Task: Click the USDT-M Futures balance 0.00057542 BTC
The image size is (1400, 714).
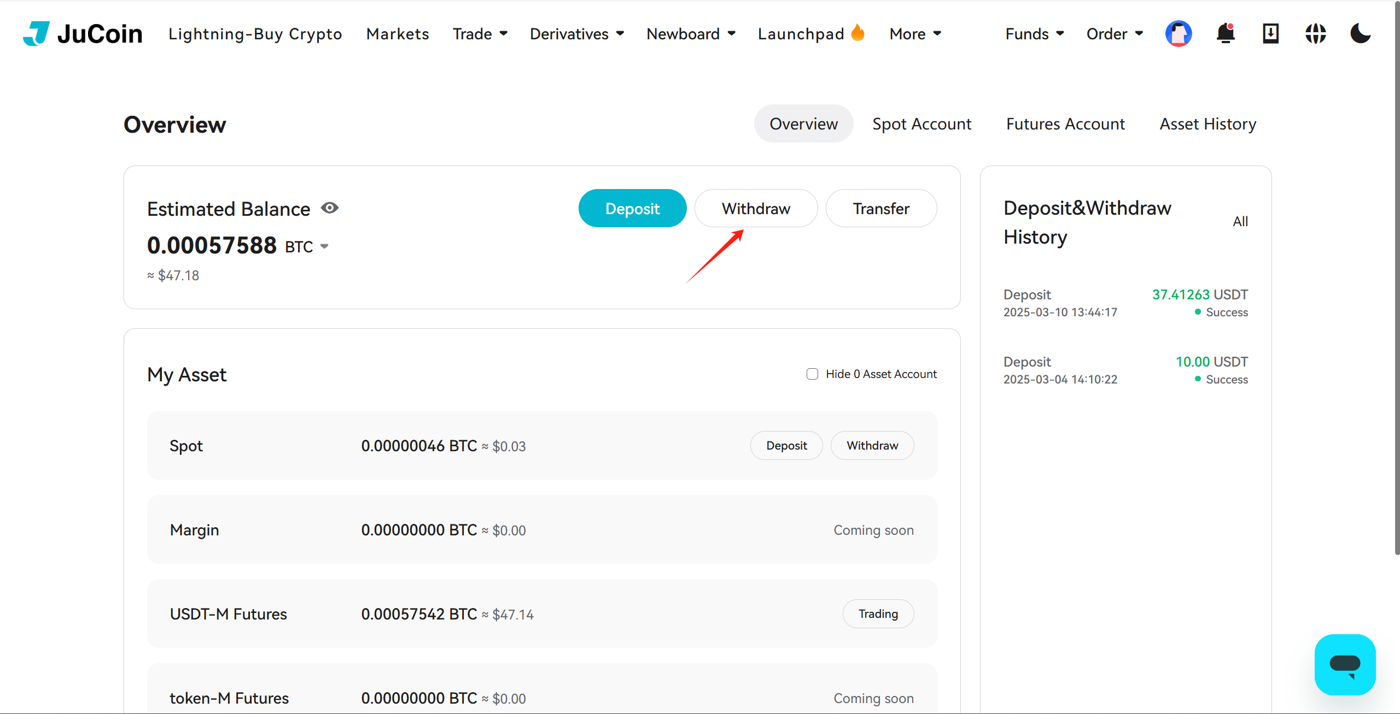Action: (419, 614)
